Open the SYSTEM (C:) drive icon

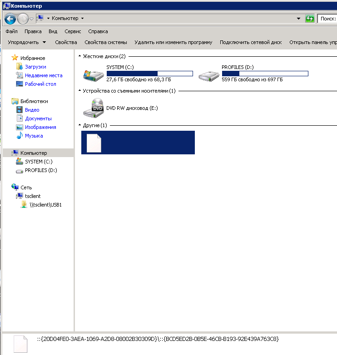94,74
